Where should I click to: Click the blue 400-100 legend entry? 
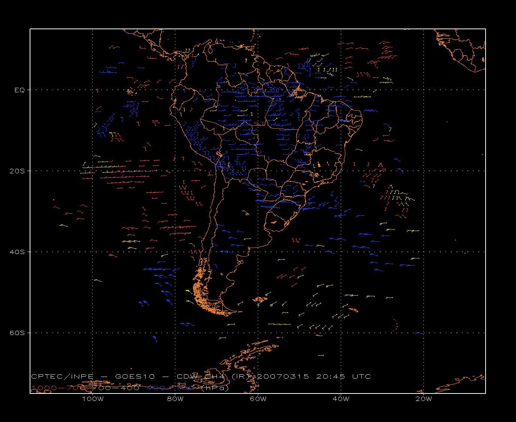point(170,388)
